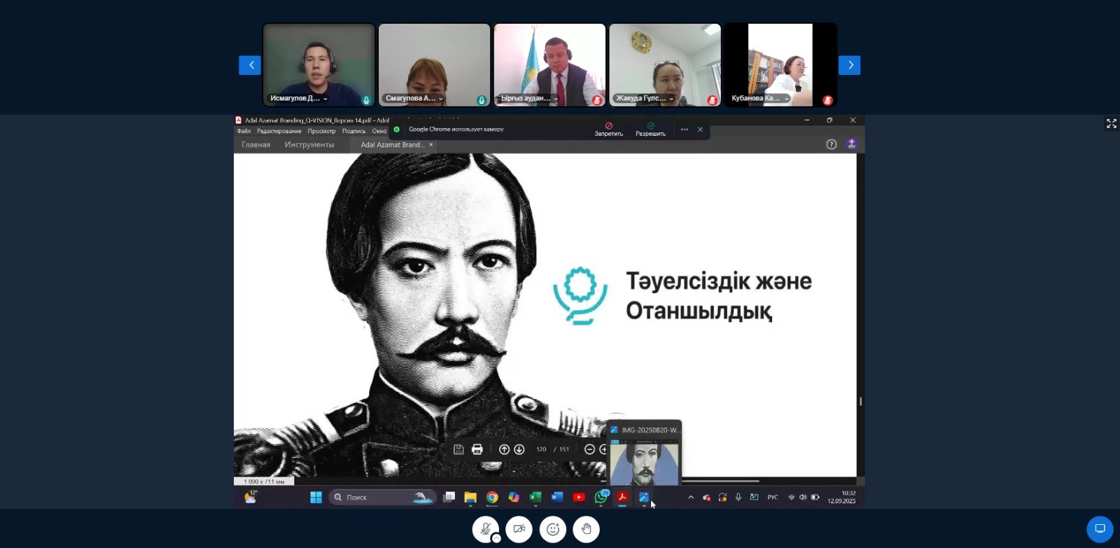Open File Explorer from the taskbar
The height and width of the screenshot is (548, 1120).
(x=470, y=497)
